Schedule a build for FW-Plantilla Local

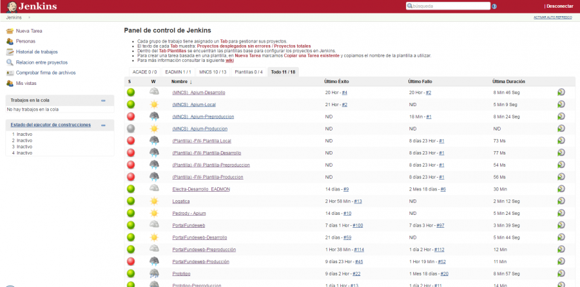click(x=561, y=141)
